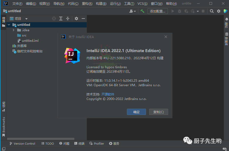Open TODO tool tab
229x151 pixels.
48,144
